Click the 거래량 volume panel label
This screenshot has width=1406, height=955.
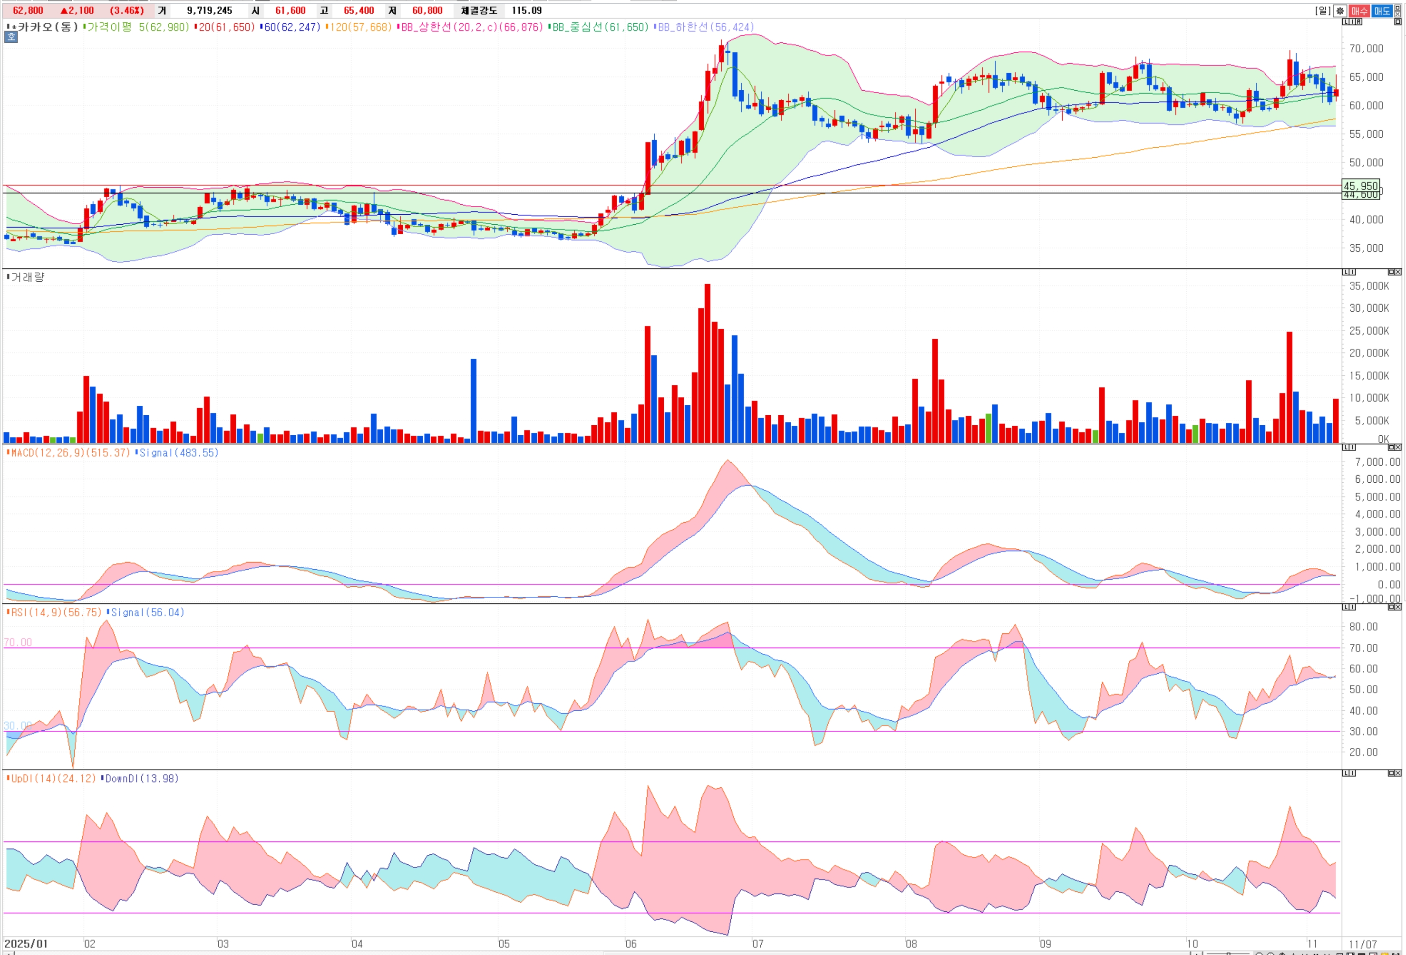pyautogui.click(x=28, y=277)
